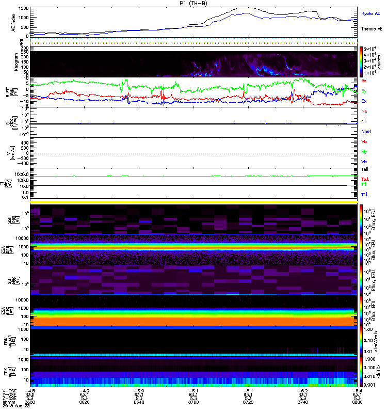Click the <|nT|> color bar unit label
The image size is (387, 413).
(x=379, y=372)
